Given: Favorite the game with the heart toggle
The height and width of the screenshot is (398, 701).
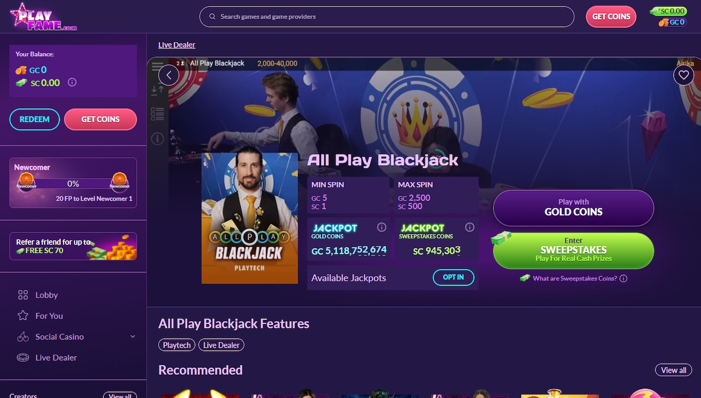Looking at the screenshot, I should click(683, 75).
